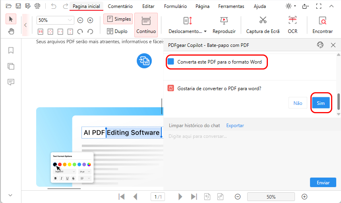The image size is (341, 203).
Task: Print the document using the printer icon
Action: coord(37,6)
